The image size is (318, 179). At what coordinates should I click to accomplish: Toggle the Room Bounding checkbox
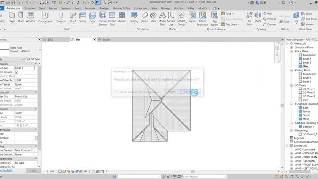tap(17, 72)
